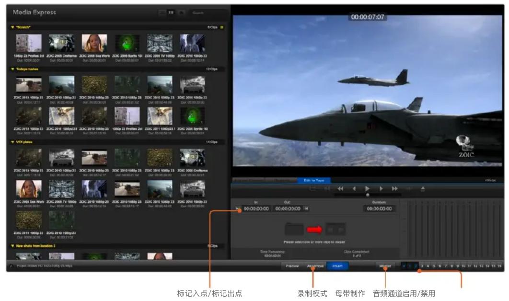Toggle audio channel 1
Viewport: 509px width, 301px height.
point(410,266)
